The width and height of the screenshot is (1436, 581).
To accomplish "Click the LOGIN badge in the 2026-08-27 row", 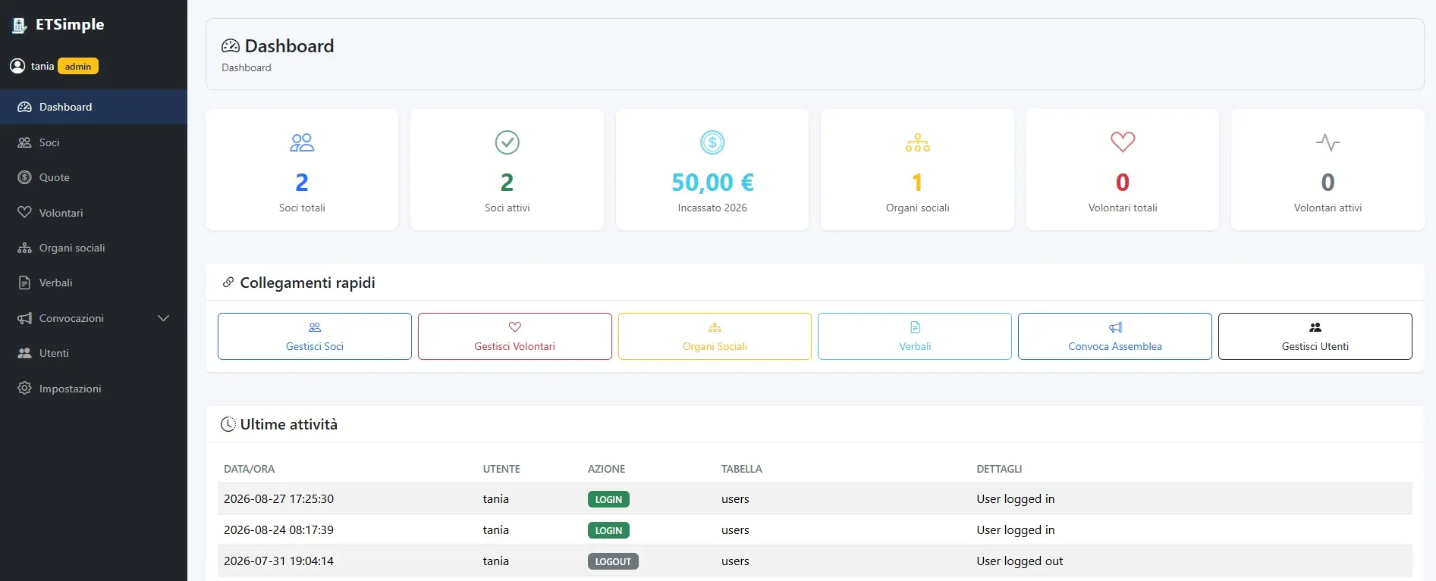I will [x=608, y=499].
